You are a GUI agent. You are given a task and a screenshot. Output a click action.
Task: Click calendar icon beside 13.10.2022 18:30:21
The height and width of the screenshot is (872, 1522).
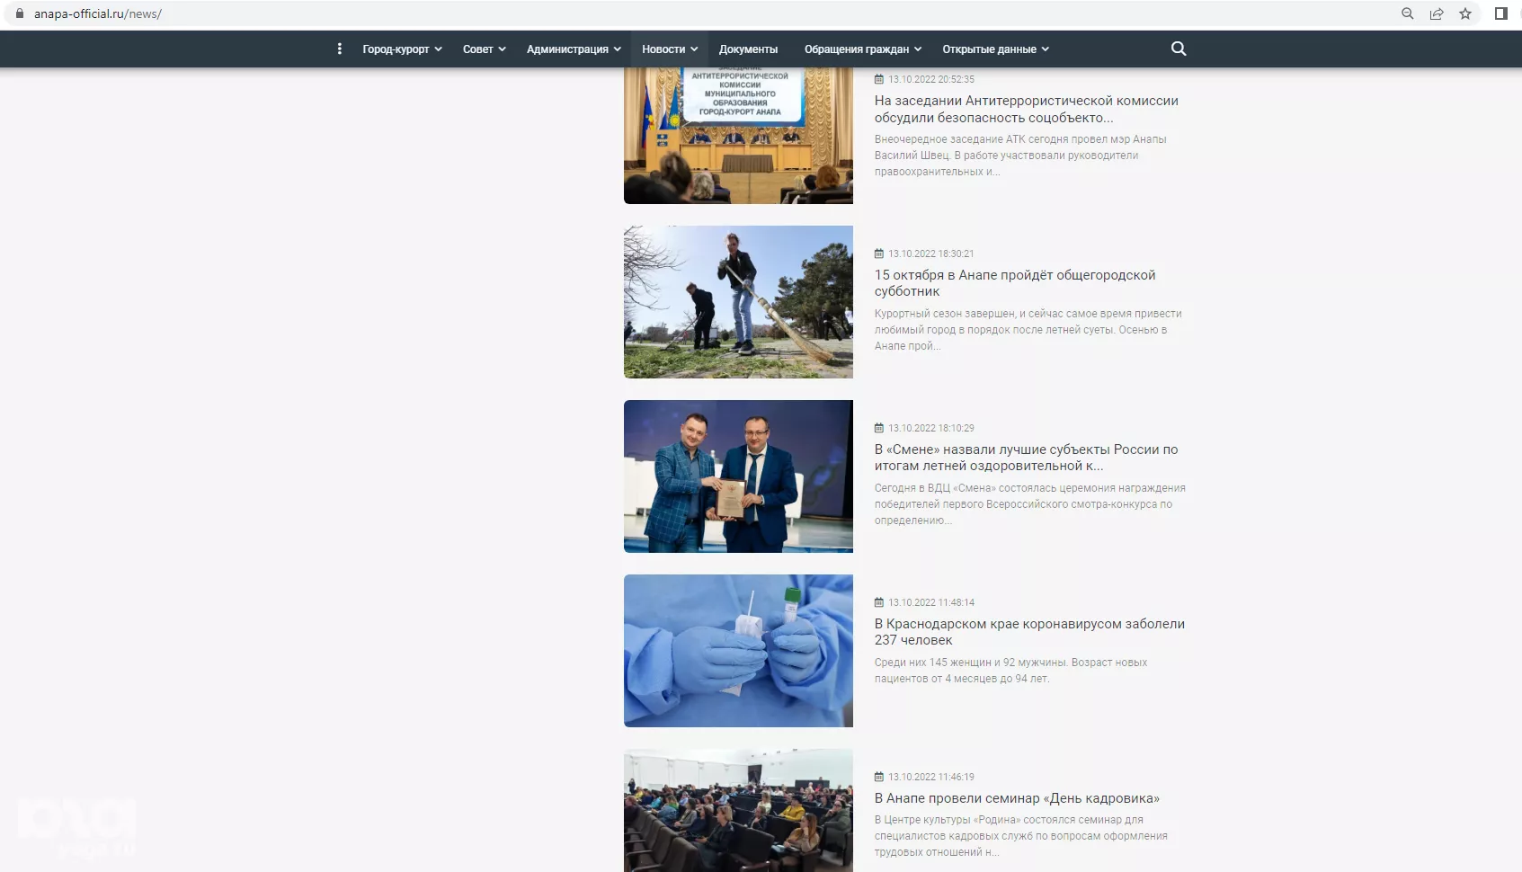pyautogui.click(x=879, y=254)
